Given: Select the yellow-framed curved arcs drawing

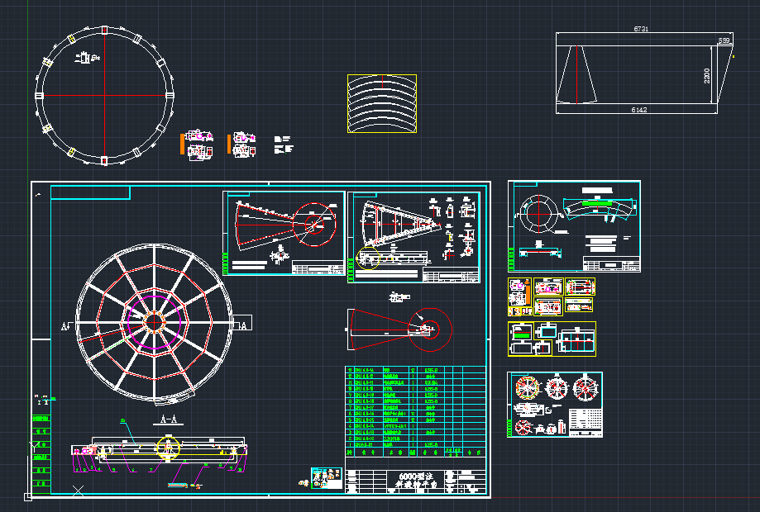Looking at the screenshot, I should 382,103.
